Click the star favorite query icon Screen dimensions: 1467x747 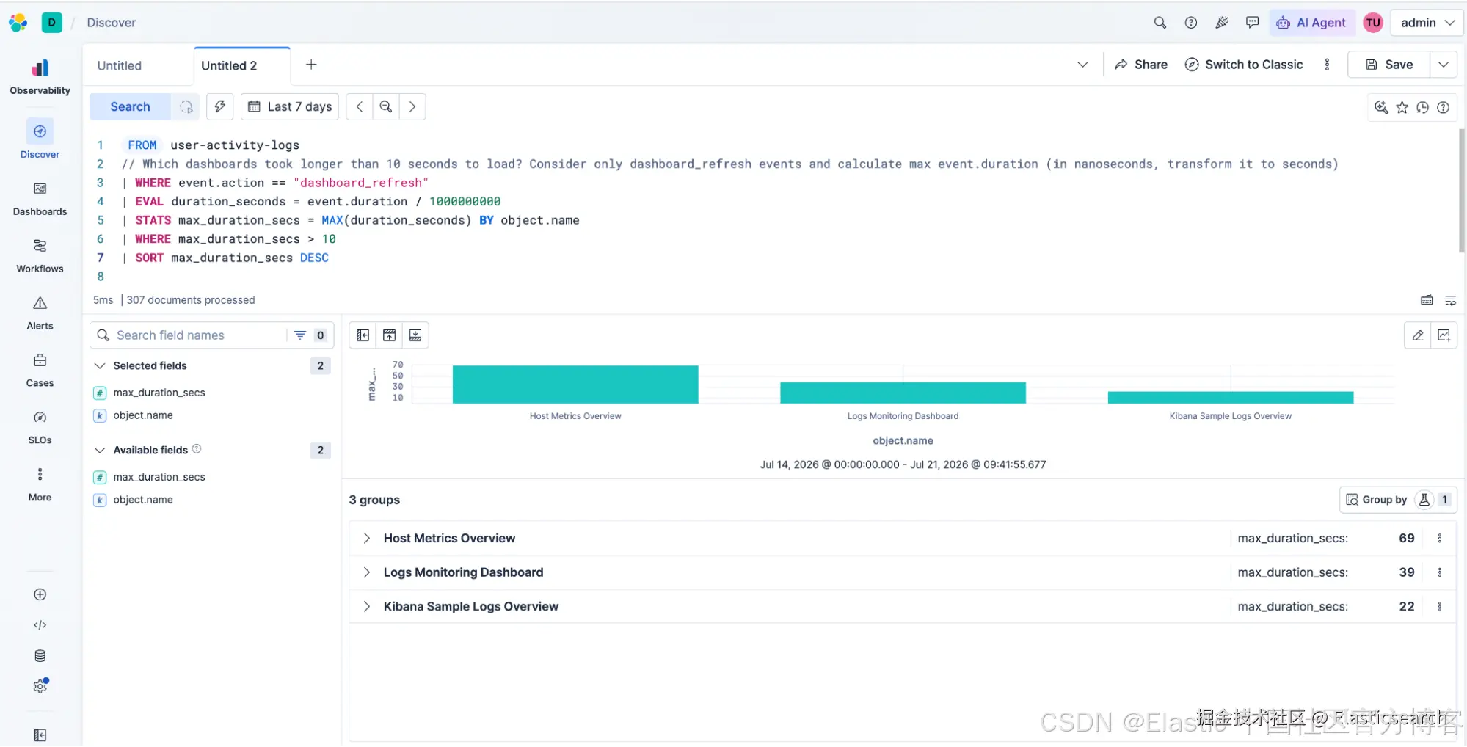click(x=1402, y=107)
